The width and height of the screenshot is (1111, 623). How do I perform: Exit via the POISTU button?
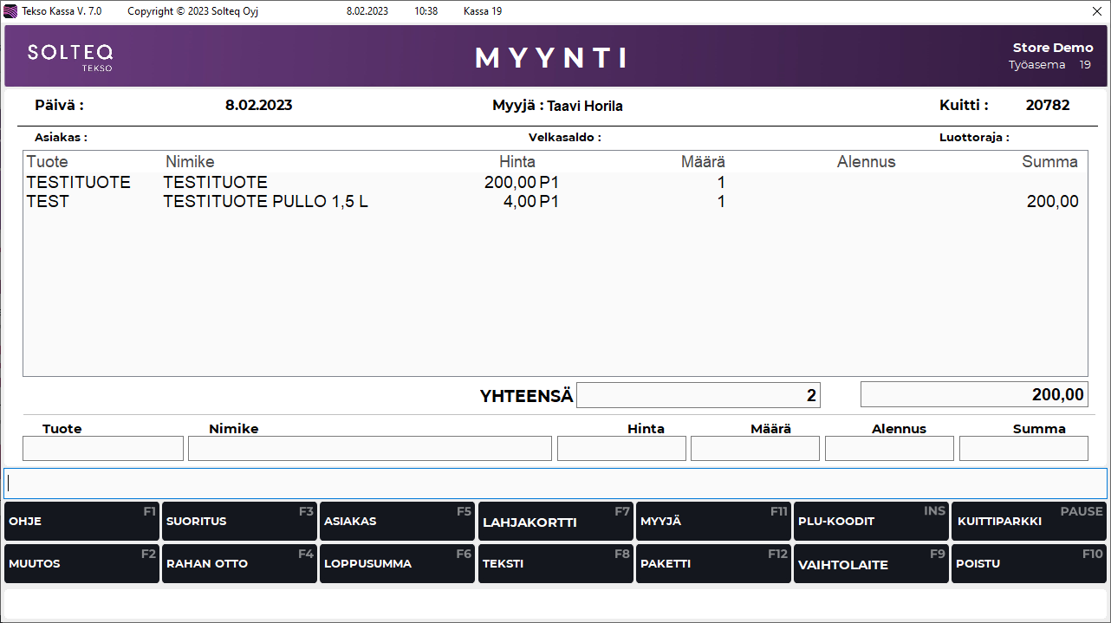coord(1029,564)
